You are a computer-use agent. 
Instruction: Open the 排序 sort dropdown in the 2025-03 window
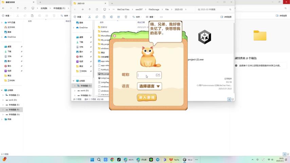(137, 17)
